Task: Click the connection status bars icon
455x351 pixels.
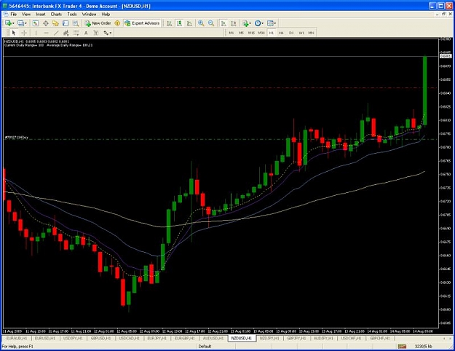Action: (402, 347)
